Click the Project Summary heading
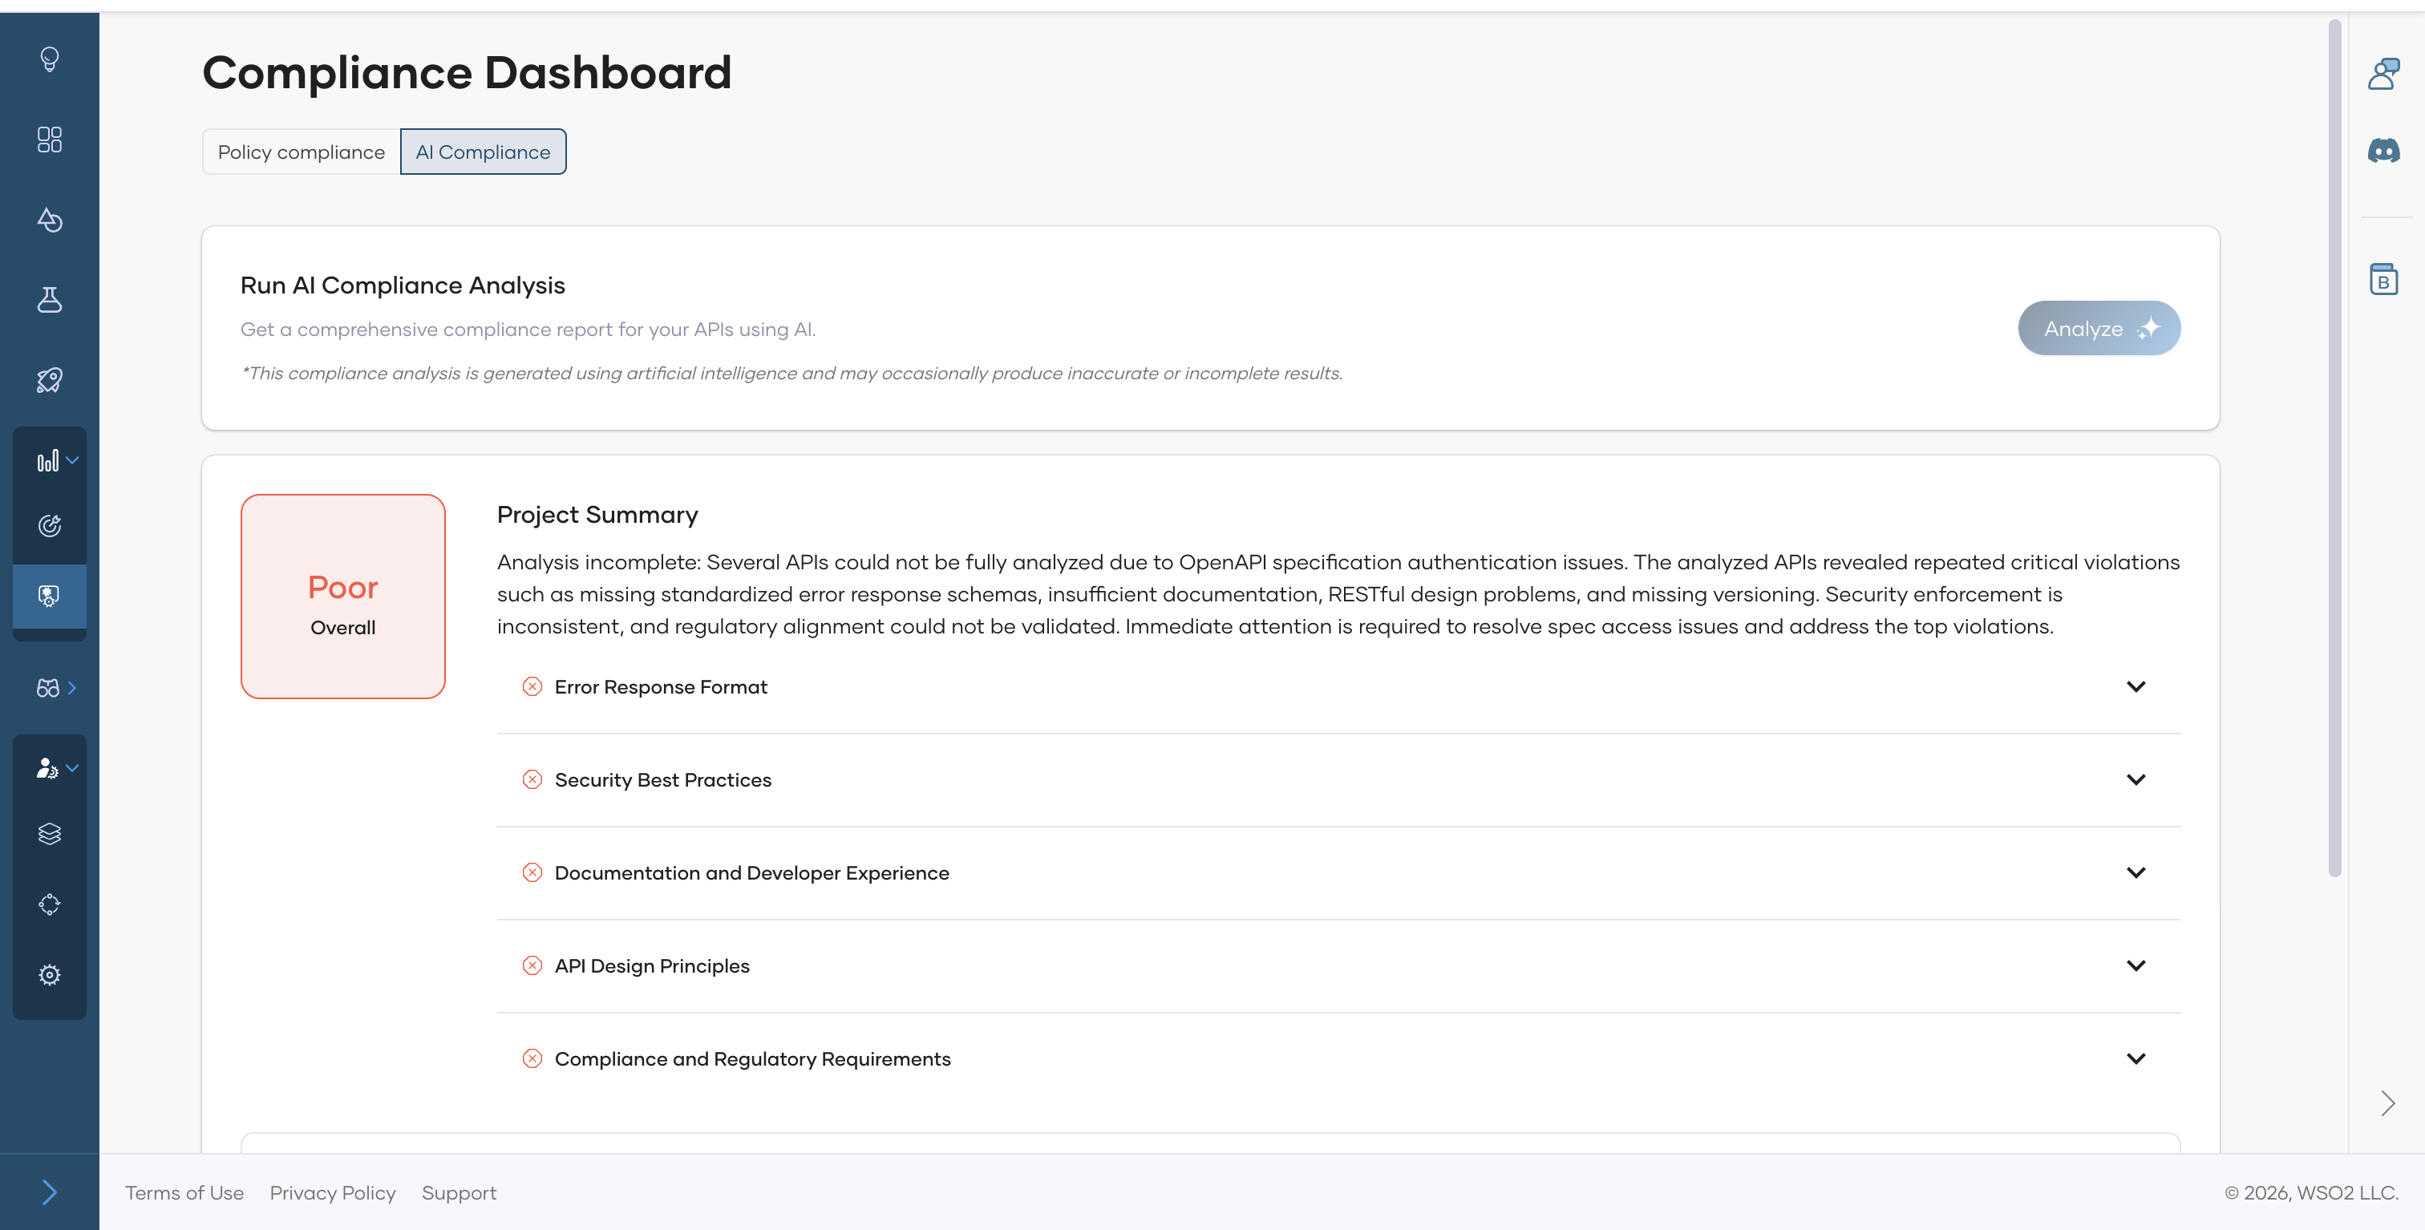 597,515
